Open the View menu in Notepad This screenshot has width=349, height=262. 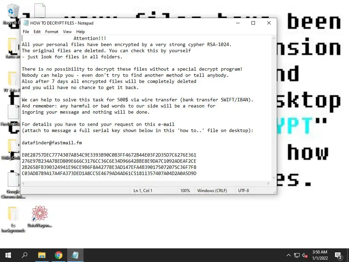(67, 32)
